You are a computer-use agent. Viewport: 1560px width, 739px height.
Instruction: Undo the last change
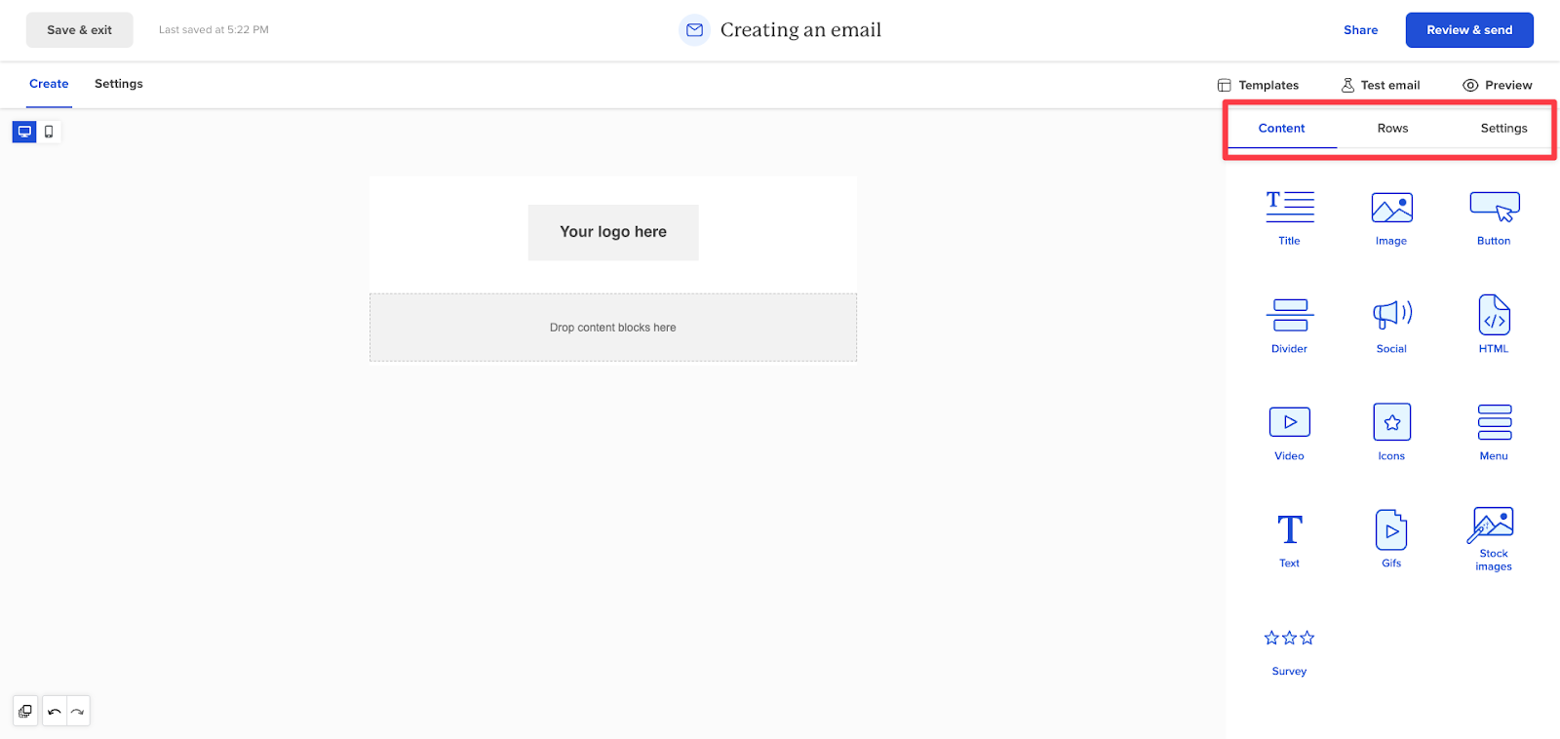coord(55,711)
